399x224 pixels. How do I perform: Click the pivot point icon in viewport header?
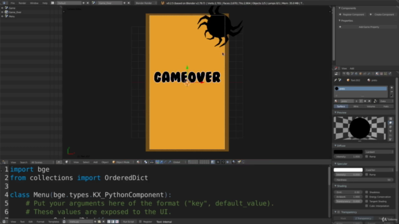coord(146,162)
